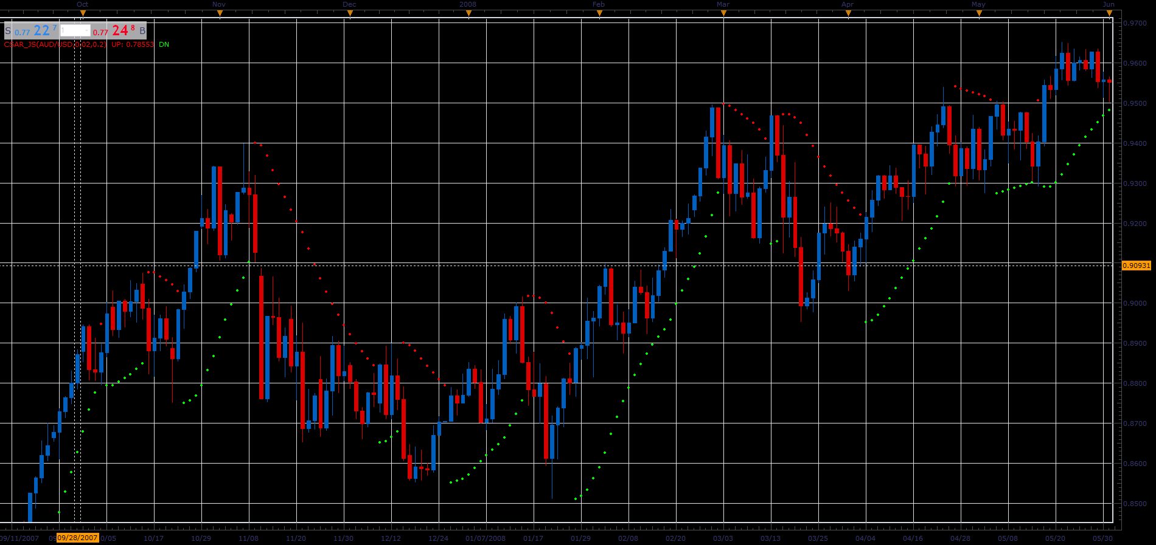The height and width of the screenshot is (545, 1156).
Task: Click the 0.8800 price axis label
Action: point(1136,383)
